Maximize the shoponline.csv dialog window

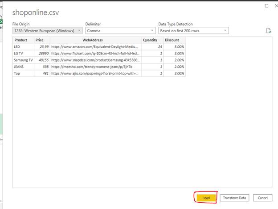[266, 6]
